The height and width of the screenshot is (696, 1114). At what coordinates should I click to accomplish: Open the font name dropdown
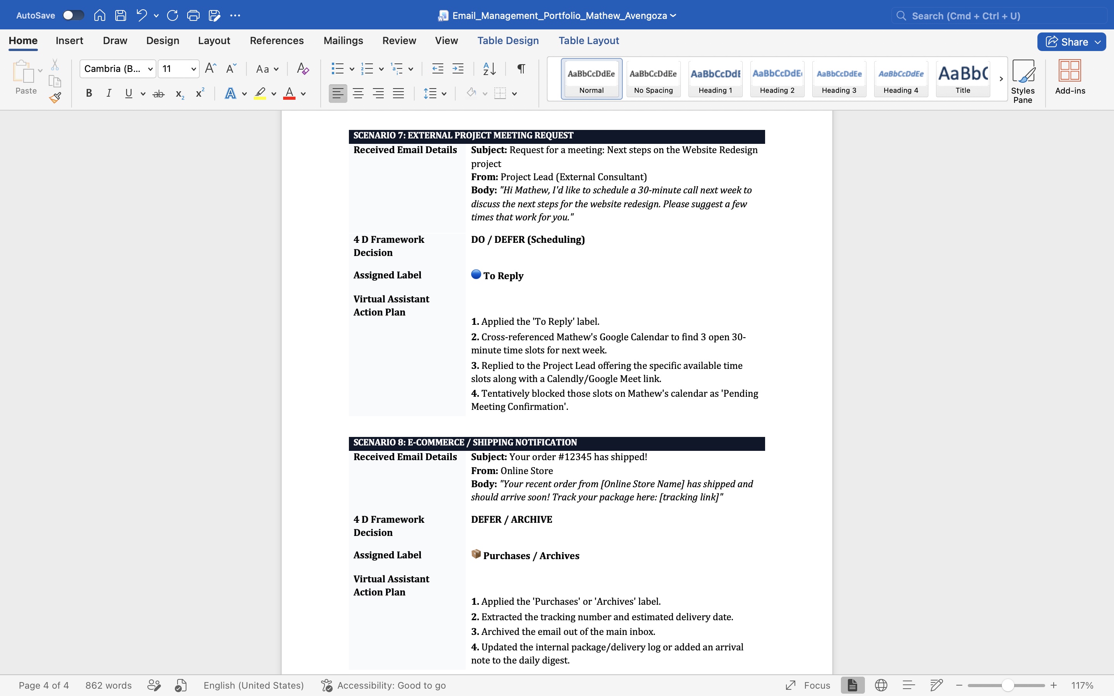point(150,69)
